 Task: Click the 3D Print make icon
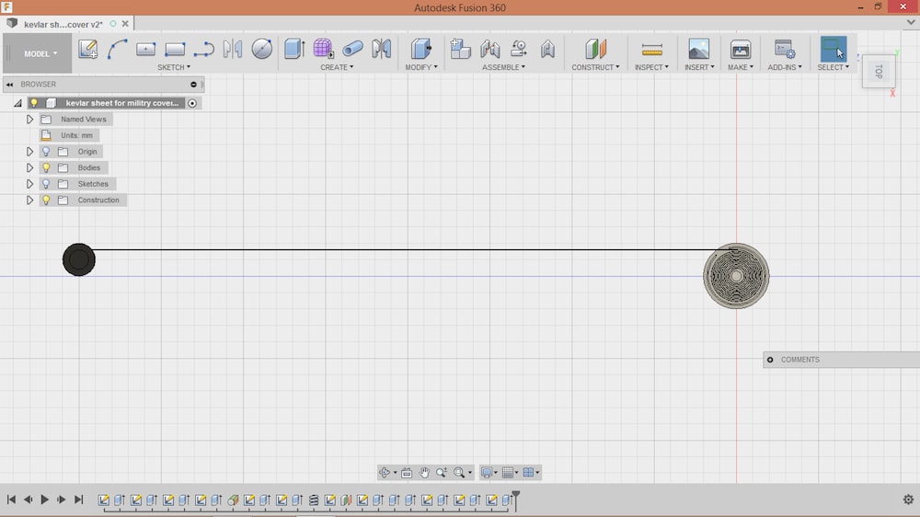(x=741, y=49)
